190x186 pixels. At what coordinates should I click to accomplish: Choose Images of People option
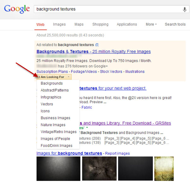[55, 138]
